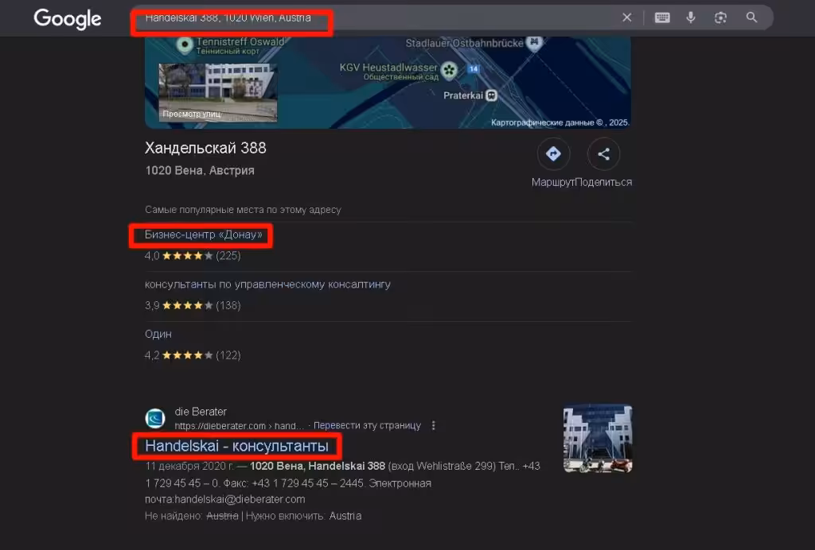The image size is (815, 550).
Task: Open the three-dot result options menu
Action: (434, 425)
